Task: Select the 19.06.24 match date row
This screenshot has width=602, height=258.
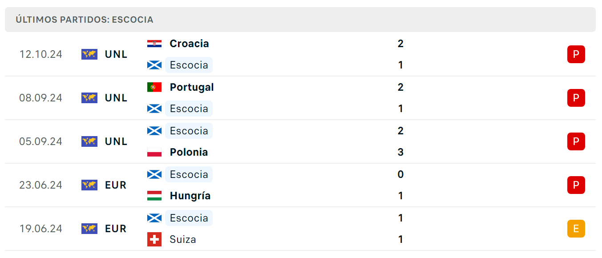Action: (x=300, y=229)
